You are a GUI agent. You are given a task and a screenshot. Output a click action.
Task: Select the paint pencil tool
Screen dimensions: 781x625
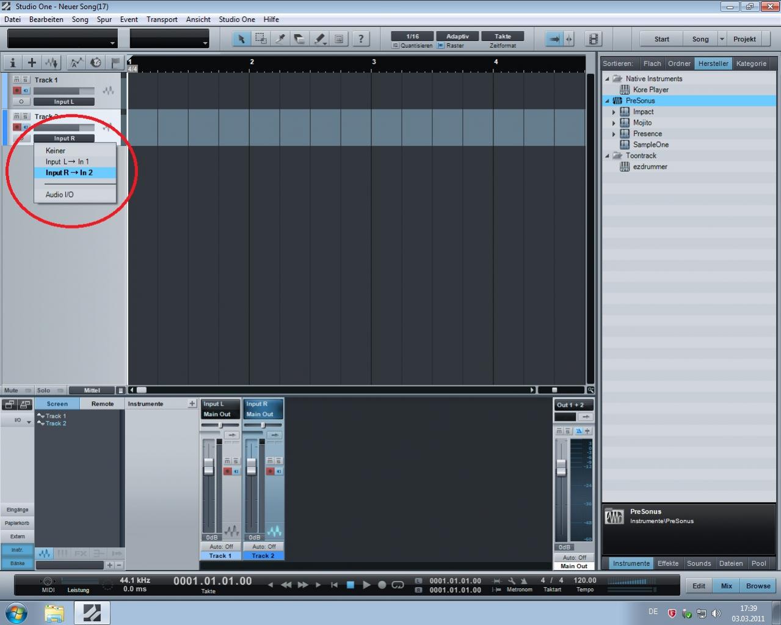pyautogui.click(x=319, y=39)
